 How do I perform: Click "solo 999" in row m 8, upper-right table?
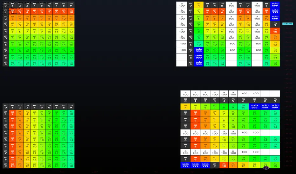pyautogui.click(x=198, y=57)
